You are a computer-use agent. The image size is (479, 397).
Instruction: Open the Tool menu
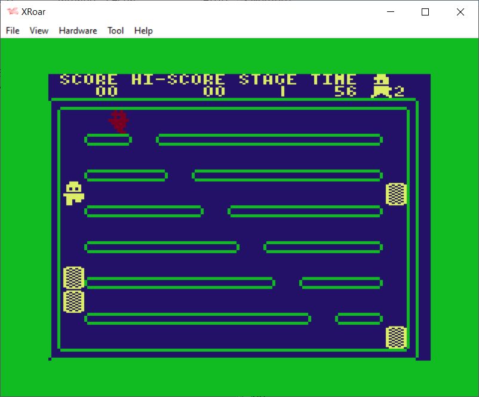[x=115, y=30]
